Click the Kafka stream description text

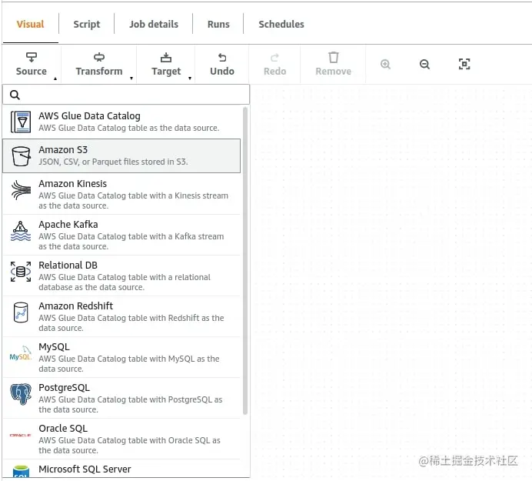pos(131,241)
